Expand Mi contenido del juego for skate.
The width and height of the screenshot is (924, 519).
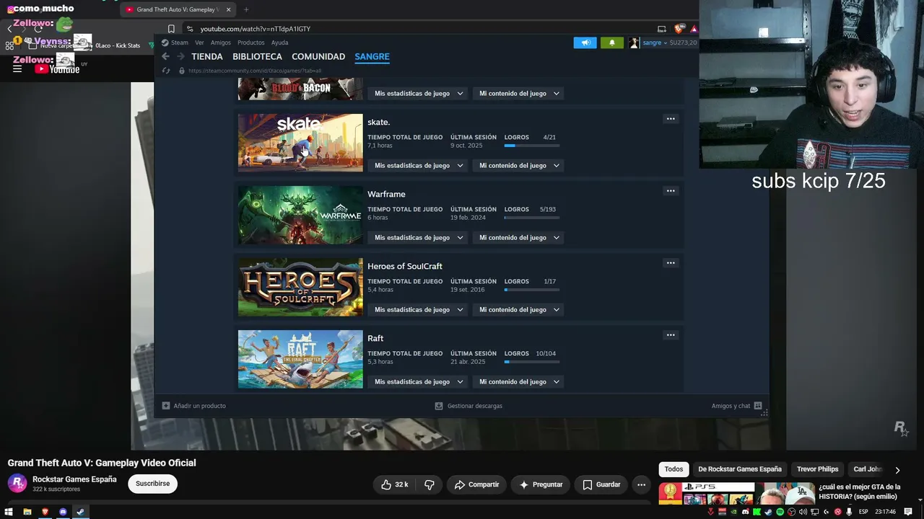519,166
